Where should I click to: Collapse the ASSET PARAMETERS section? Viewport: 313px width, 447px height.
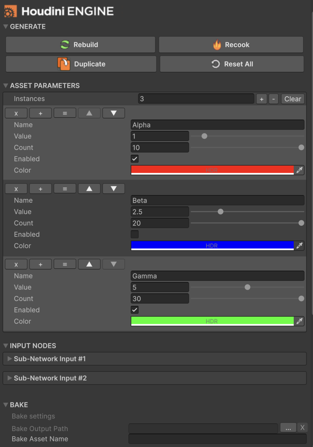6,86
